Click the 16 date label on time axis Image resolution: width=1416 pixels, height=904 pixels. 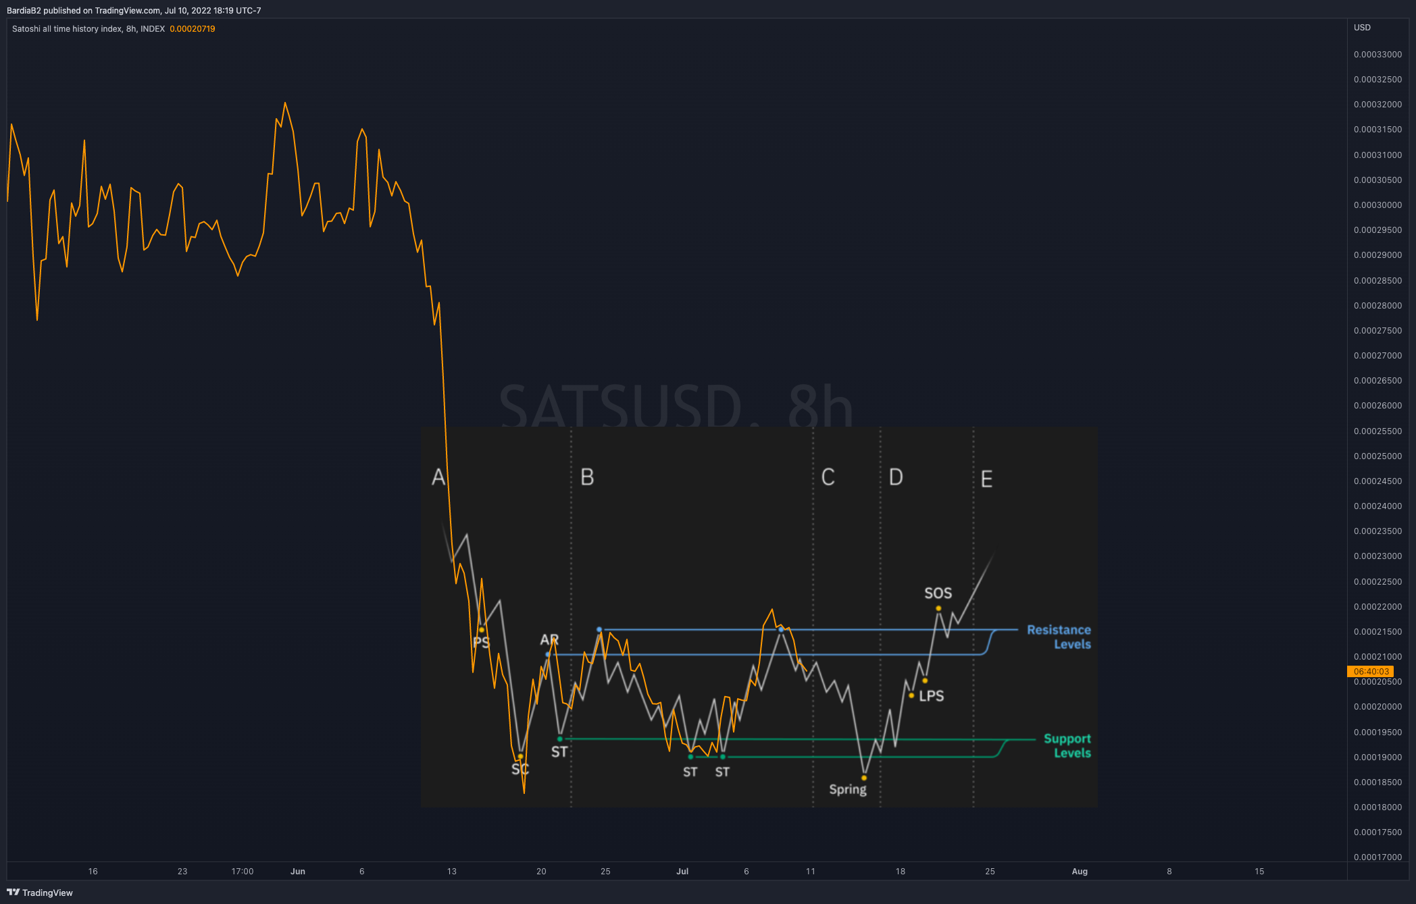[93, 872]
